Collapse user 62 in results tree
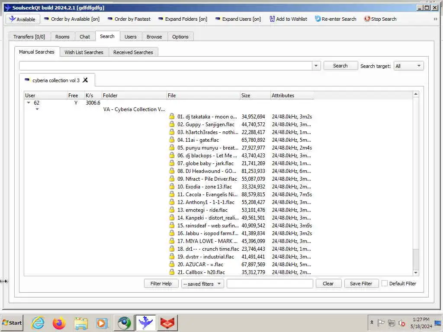 [29, 103]
